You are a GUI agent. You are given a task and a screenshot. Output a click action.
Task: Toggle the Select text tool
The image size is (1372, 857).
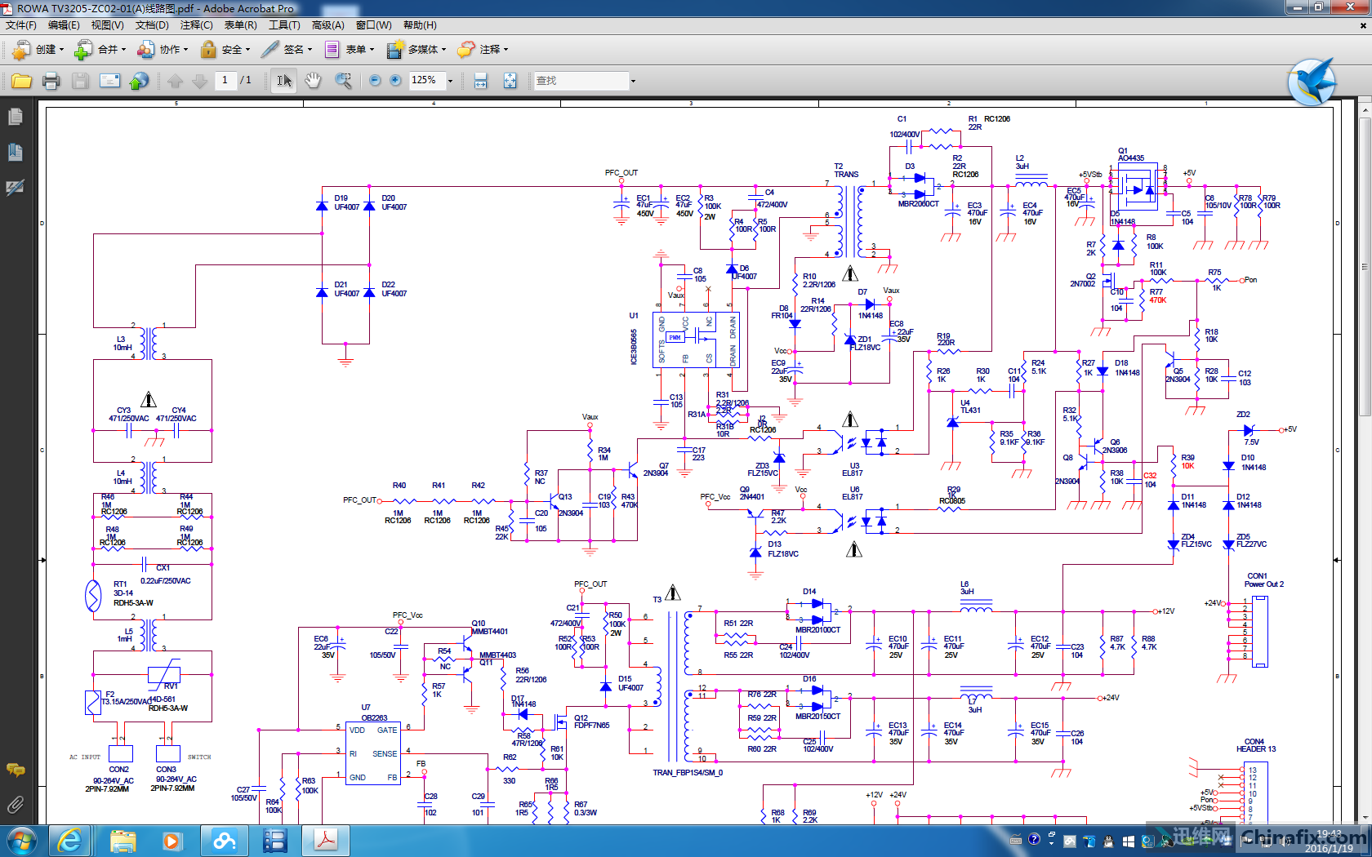283,81
